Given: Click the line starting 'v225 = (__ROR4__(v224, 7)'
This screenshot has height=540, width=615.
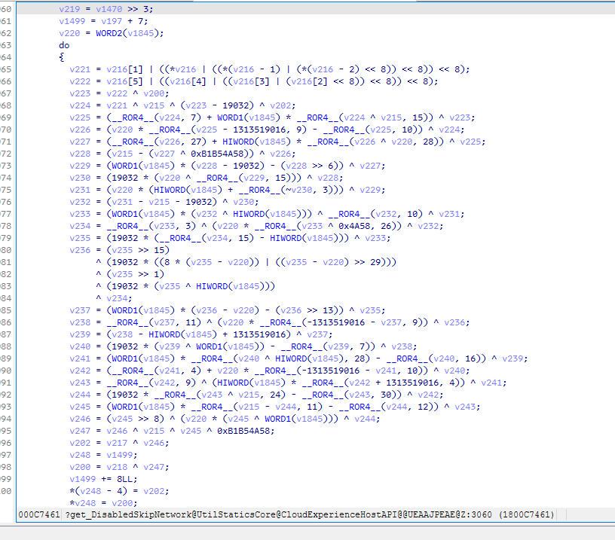Looking at the screenshot, I should point(272,117).
